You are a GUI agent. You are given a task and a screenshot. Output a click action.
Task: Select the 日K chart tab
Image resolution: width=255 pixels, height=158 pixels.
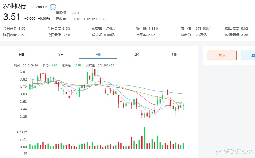[98, 55]
